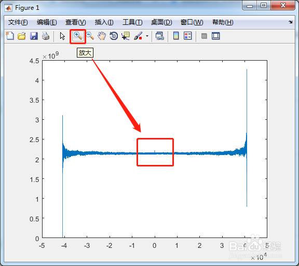Screen dimensions: 299x266
Task: Open the 窗口(W) menu
Action: (x=192, y=22)
